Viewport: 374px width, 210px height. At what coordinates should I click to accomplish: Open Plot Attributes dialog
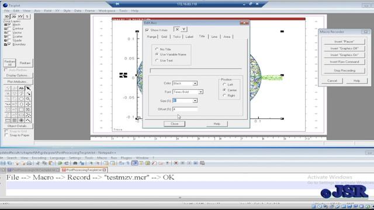[18, 82]
